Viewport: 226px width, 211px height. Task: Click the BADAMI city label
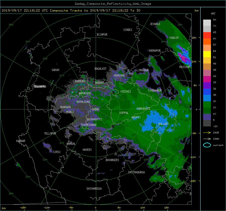pyautogui.click(x=99, y=83)
